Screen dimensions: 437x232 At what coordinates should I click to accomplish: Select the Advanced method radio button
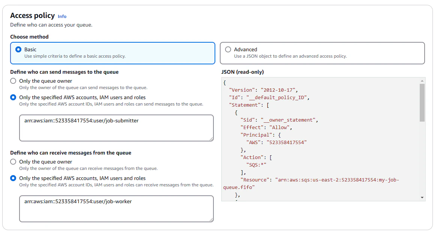coord(228,49)
